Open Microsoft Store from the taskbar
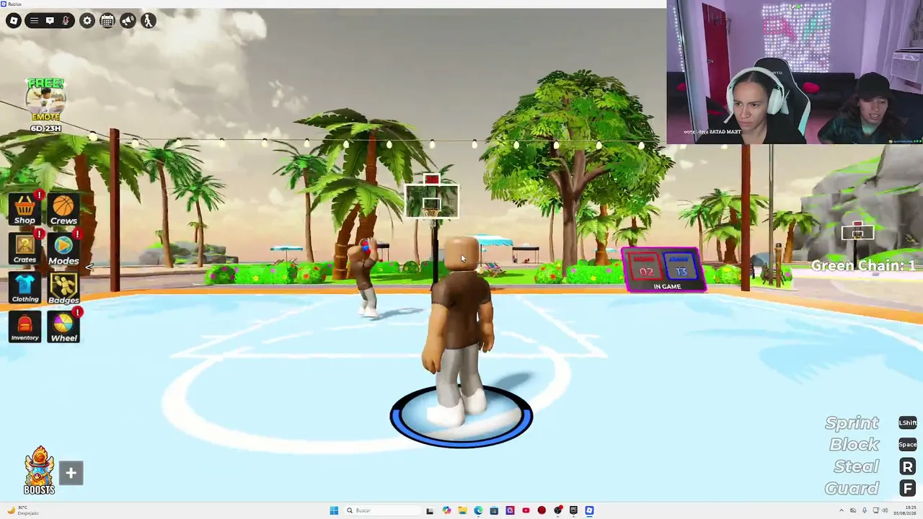This screenshot has width=923, height=519. [494, 510]
